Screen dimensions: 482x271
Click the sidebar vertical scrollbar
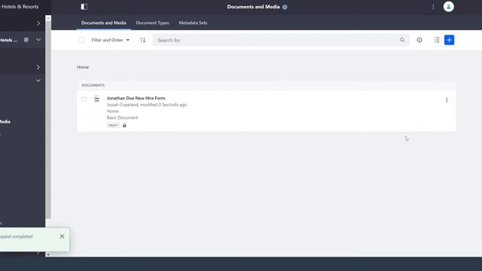click(x=48, y=120)
